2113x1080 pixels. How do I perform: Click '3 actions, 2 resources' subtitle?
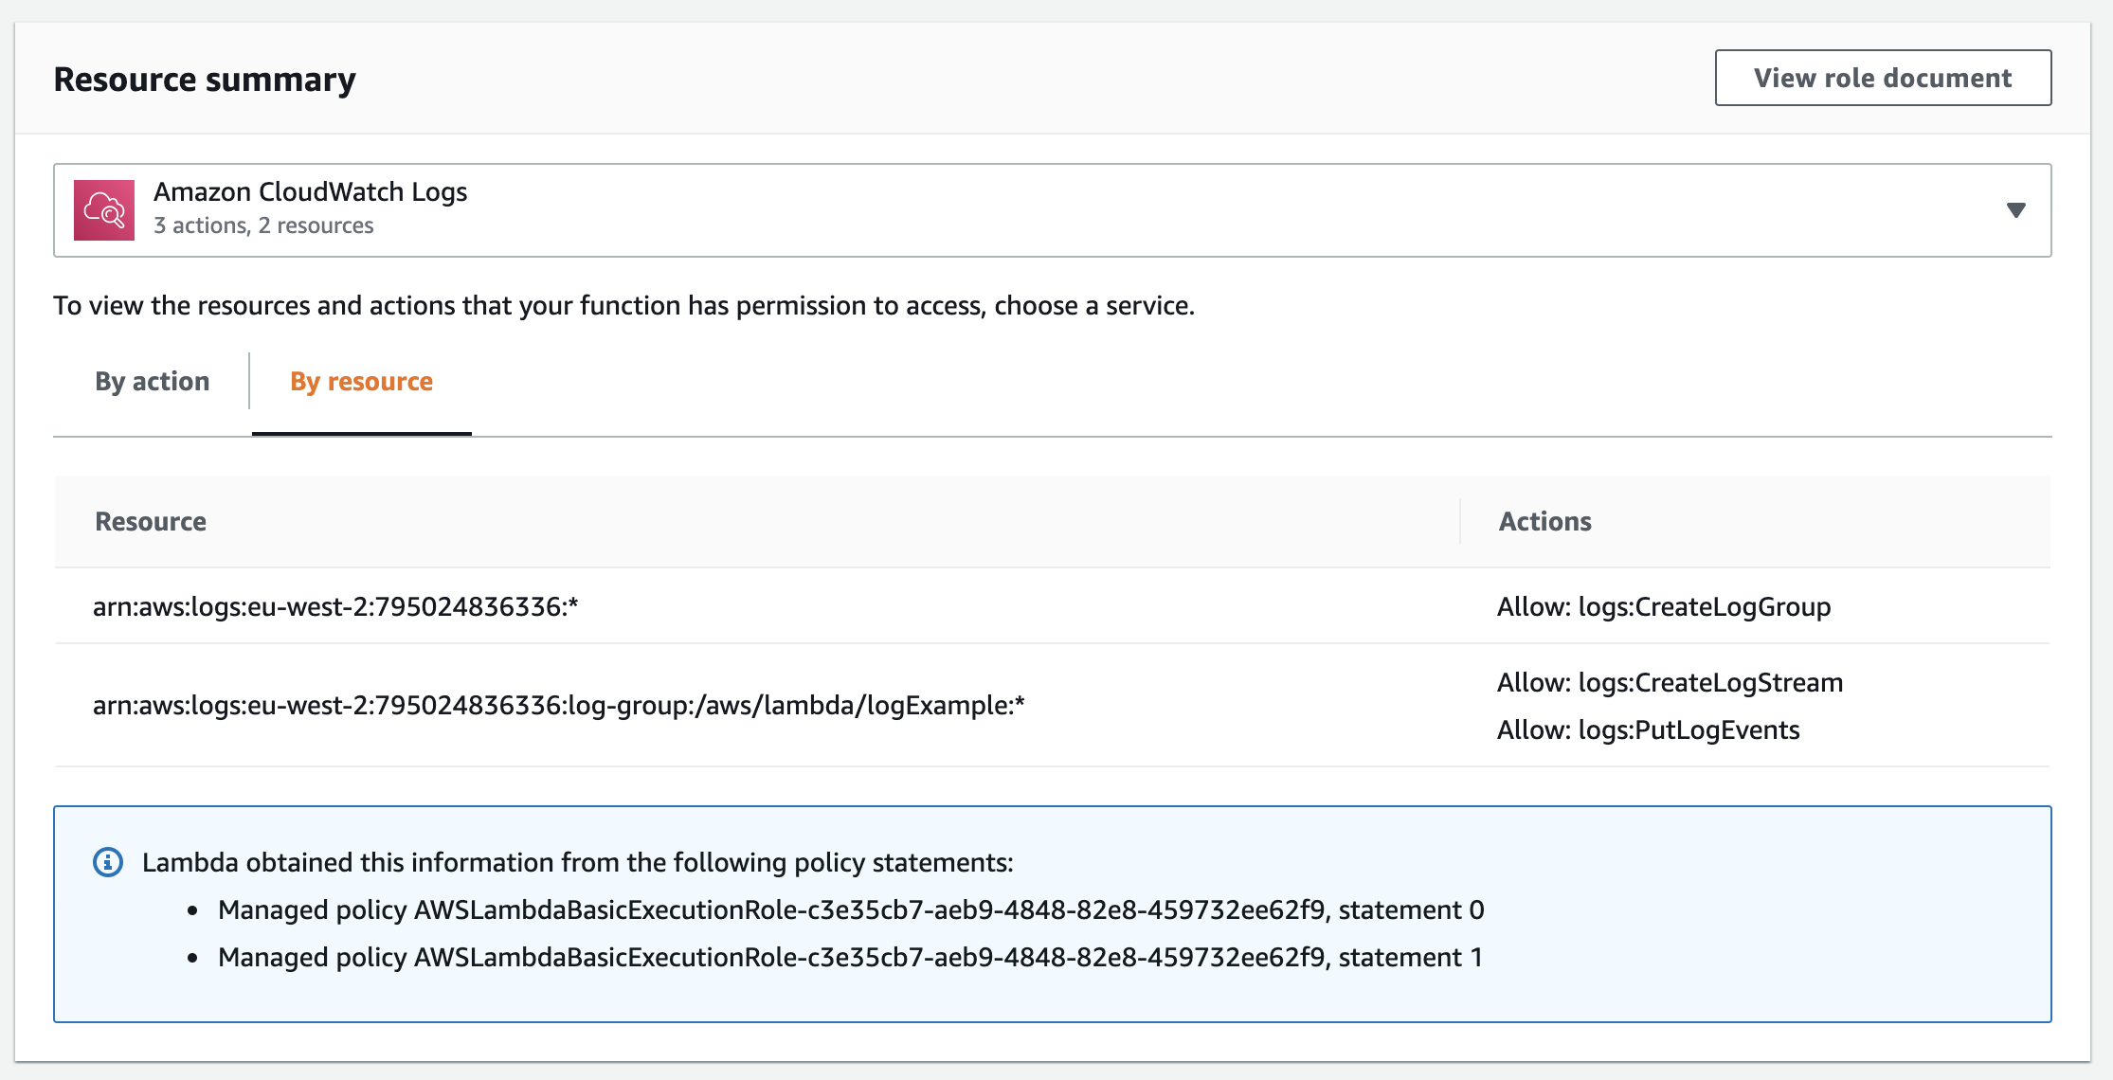pos(263,225)
